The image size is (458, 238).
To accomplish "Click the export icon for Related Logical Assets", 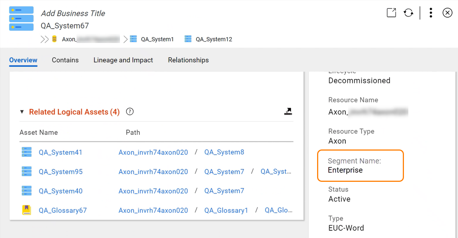I will (288, 111).
